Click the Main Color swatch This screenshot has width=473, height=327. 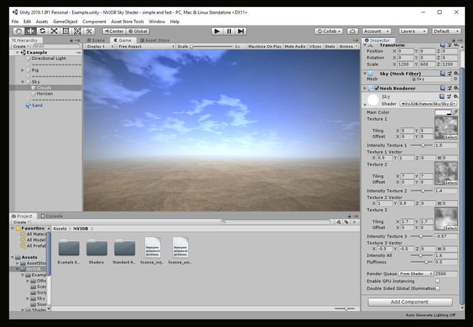443,112
